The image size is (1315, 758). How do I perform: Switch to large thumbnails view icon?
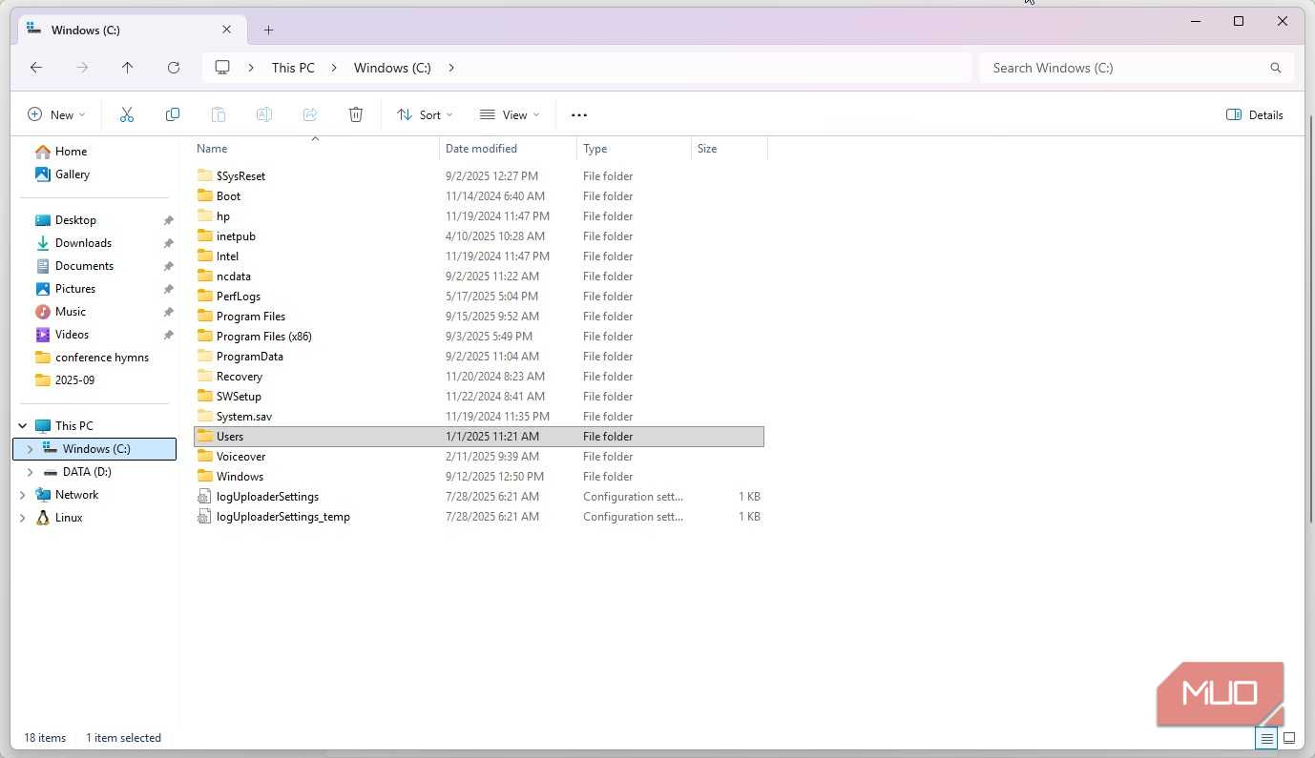(1289, 738)
